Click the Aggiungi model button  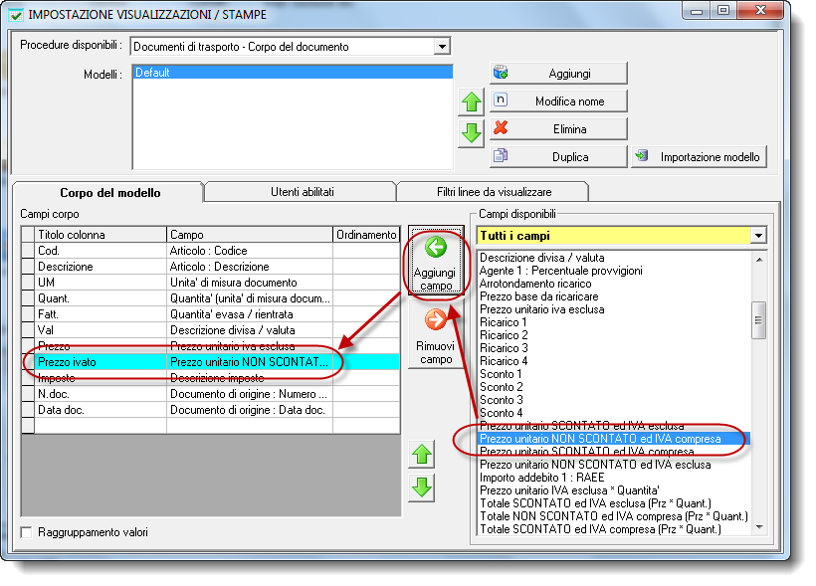pos(558,74)
